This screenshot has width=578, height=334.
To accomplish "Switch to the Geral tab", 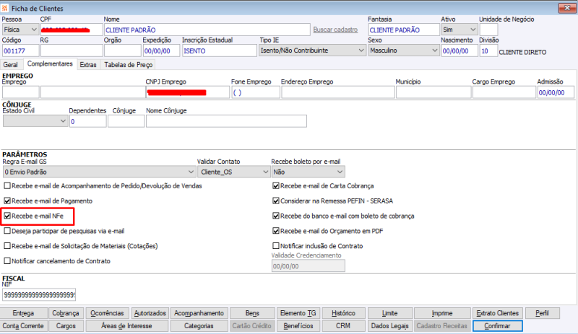I will (x=10, y=64).
